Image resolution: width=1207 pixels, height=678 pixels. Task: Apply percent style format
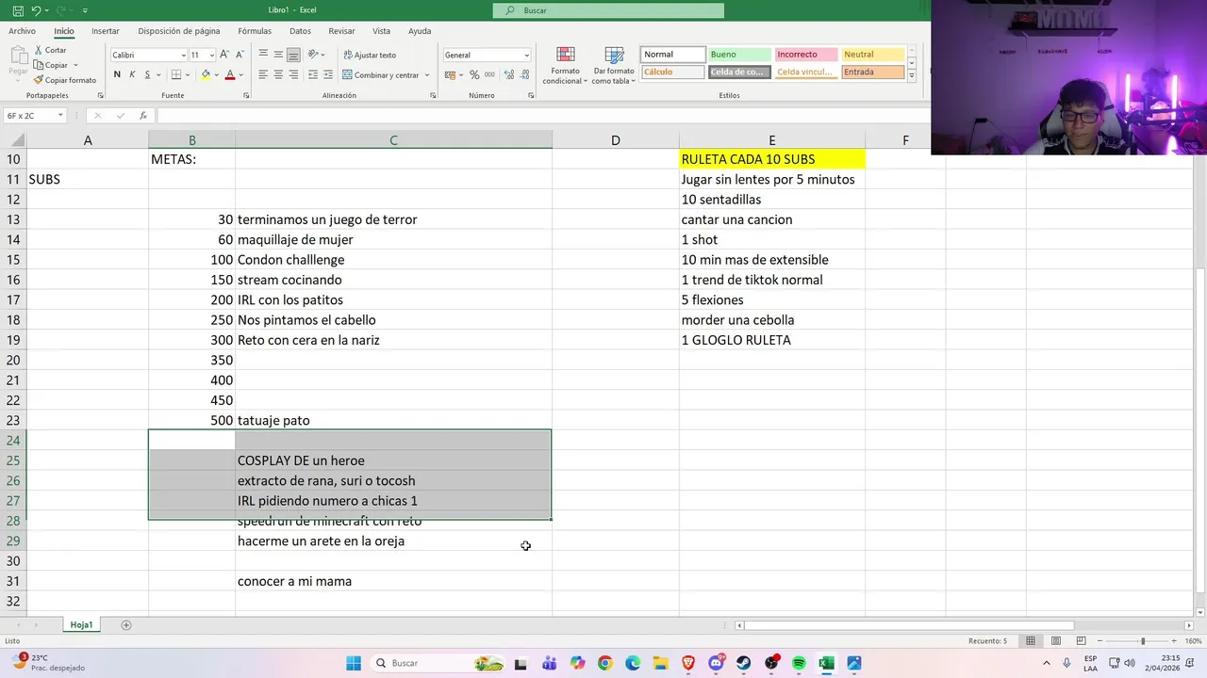coord(474,74)
